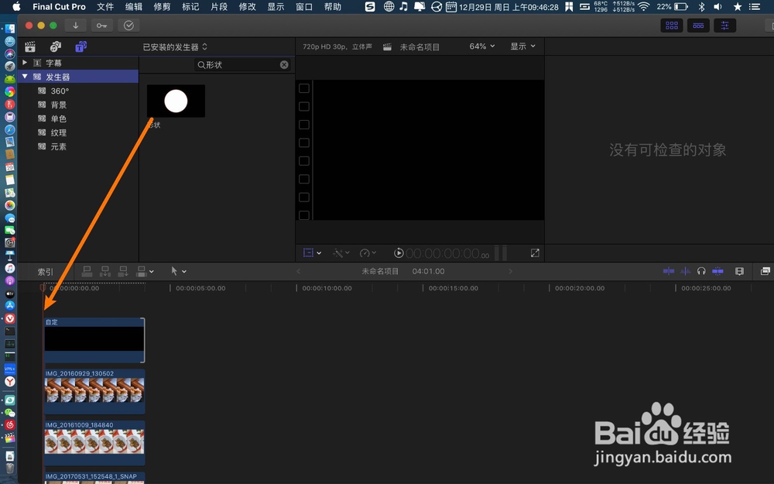Toggle the inspector sliders button
Screen dimensions: 774x484
724,26
